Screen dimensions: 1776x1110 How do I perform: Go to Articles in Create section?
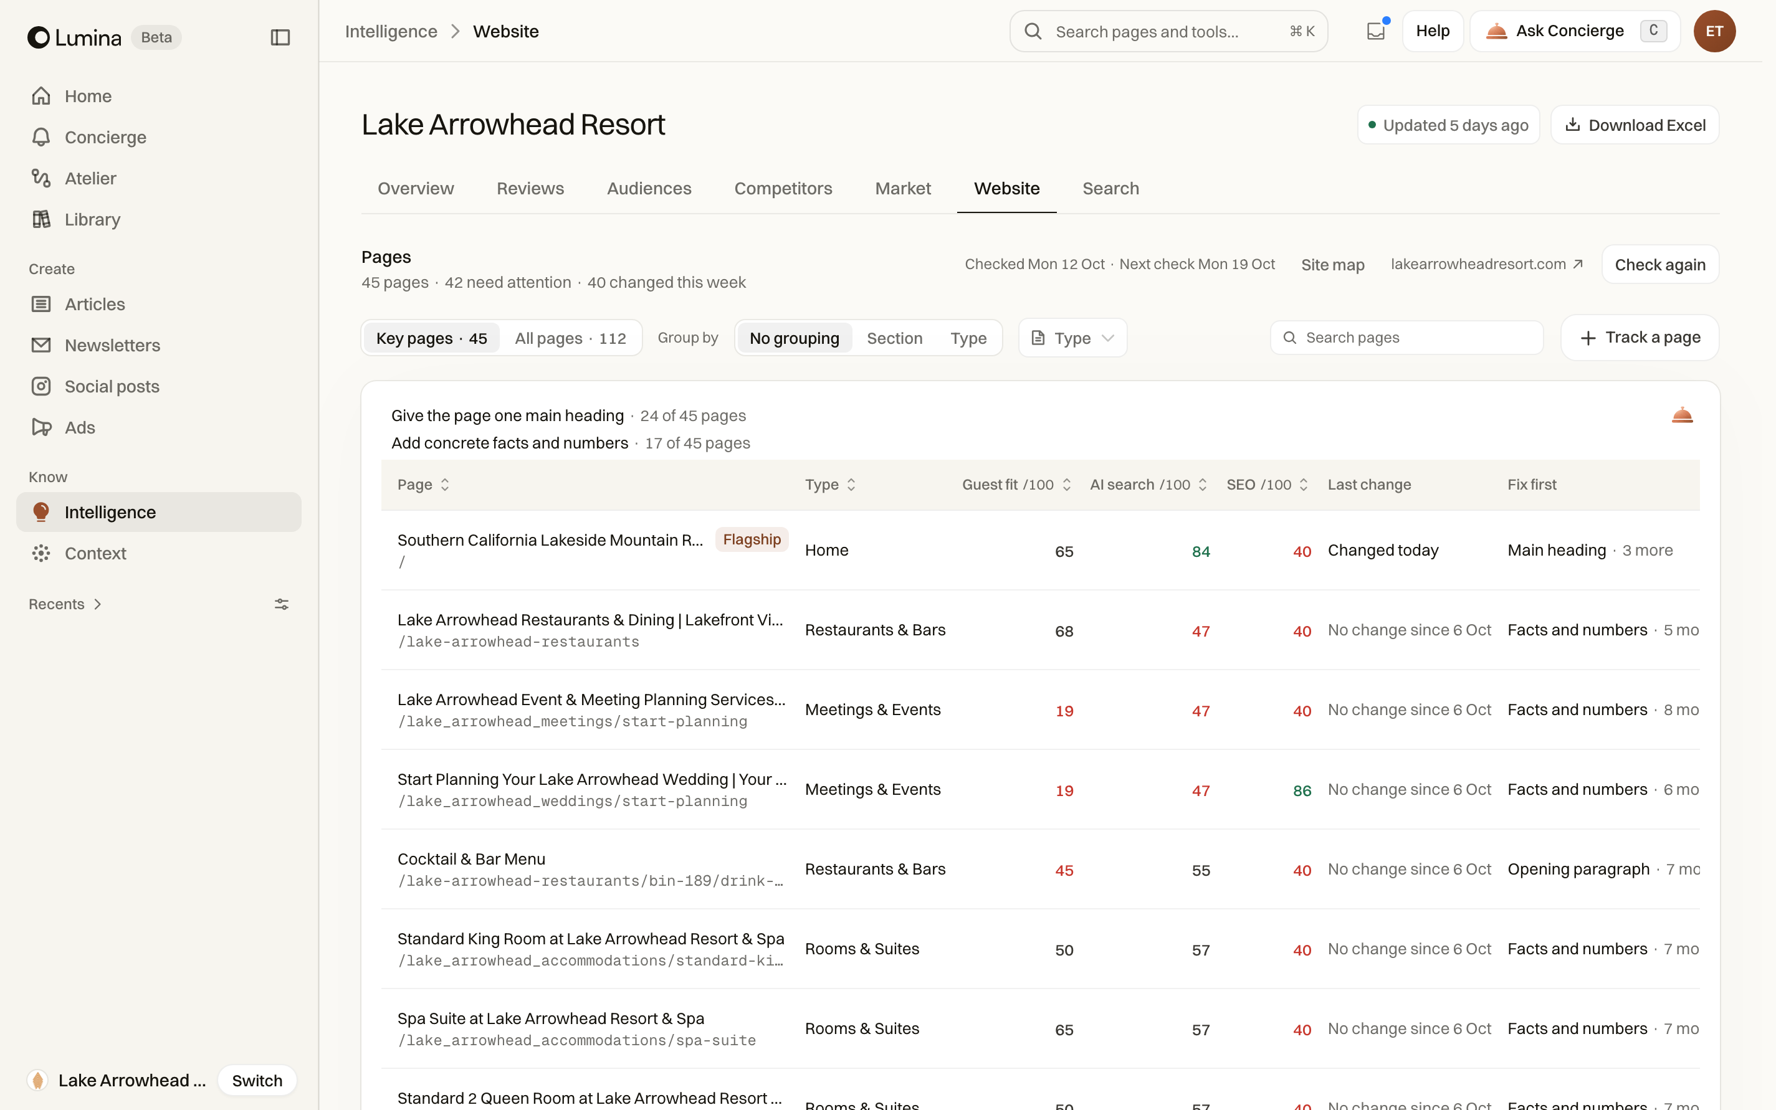click(159, 304)
